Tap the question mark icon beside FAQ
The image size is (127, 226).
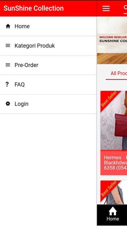point(7,84)
